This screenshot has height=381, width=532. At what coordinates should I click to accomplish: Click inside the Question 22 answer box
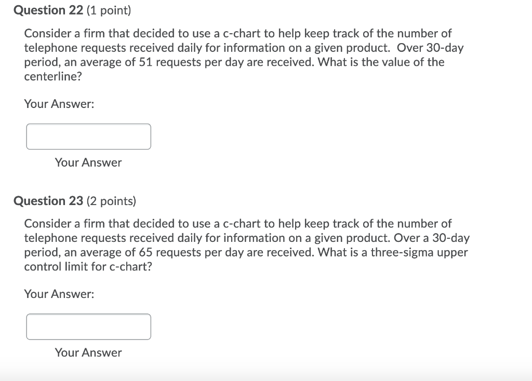88,136
